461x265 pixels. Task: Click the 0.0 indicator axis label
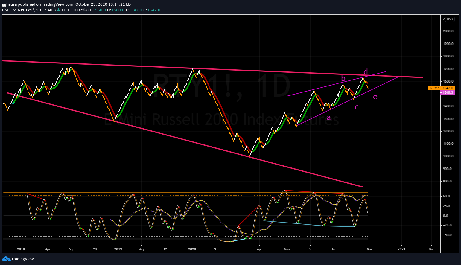(x=445, y=216)
